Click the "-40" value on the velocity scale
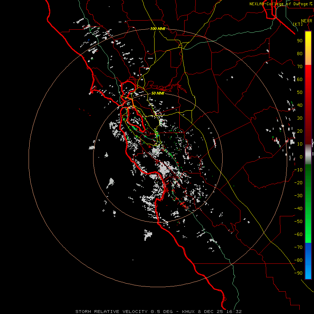The width and height of the screenshot is (314, 314). (x=298, y=209)
